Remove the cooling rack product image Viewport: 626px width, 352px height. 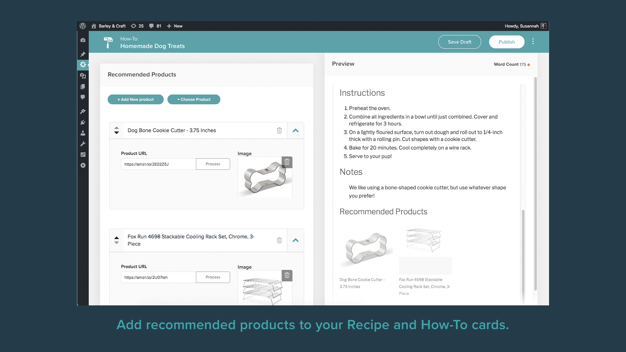coord(287,275)
